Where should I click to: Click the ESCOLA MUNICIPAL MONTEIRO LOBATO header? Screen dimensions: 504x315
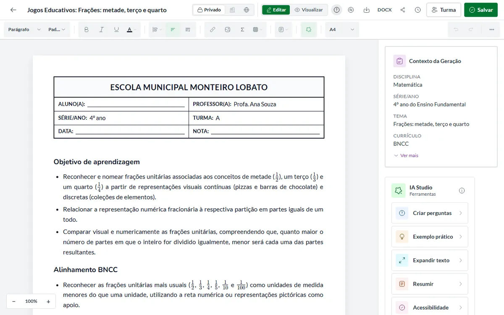[x=189, y=87]
